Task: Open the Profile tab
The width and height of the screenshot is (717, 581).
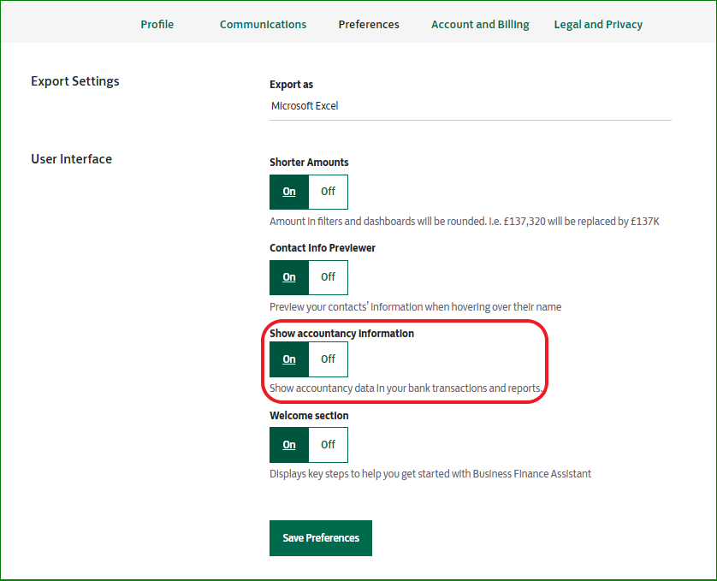Action: 157,24
